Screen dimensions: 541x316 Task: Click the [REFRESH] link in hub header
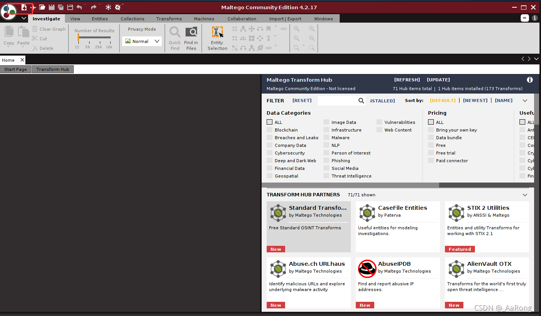pos(407,80)
